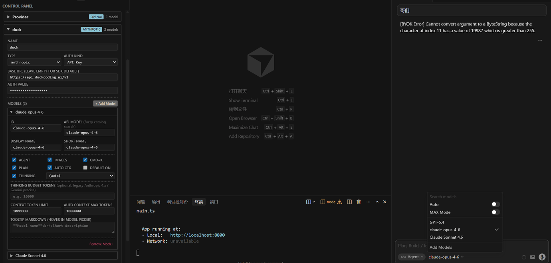The image size is (551, 263).
Task: Switch on the Auto model toggle
Action: (496, 204)
